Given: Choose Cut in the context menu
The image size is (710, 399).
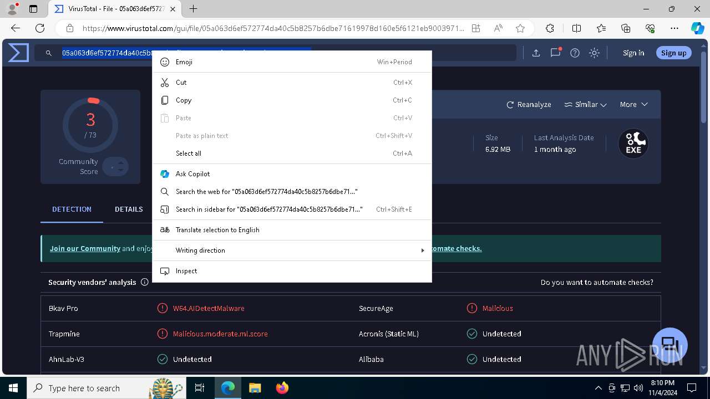Looking at the screenshot, I should [x=292, y=83].
